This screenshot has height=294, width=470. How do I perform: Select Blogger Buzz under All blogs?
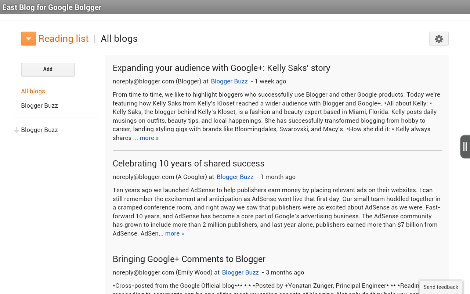click(39, 105)
